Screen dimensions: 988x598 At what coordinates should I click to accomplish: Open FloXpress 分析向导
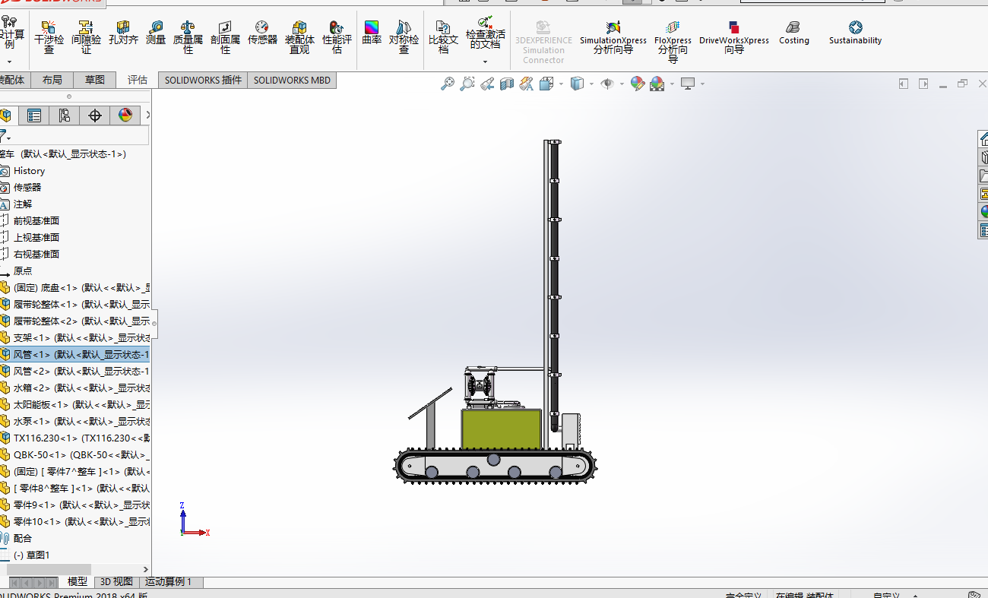(673, 42)
